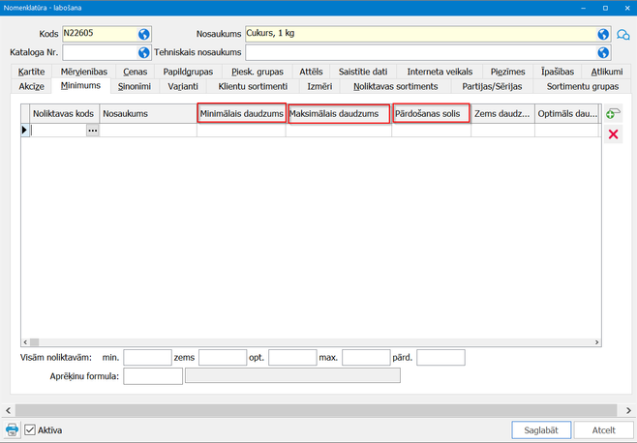Image resolution: width=637 pixels, height=443 pixels.
Task: Open the Interneta veikals tab
Action: tap(440, 72)
